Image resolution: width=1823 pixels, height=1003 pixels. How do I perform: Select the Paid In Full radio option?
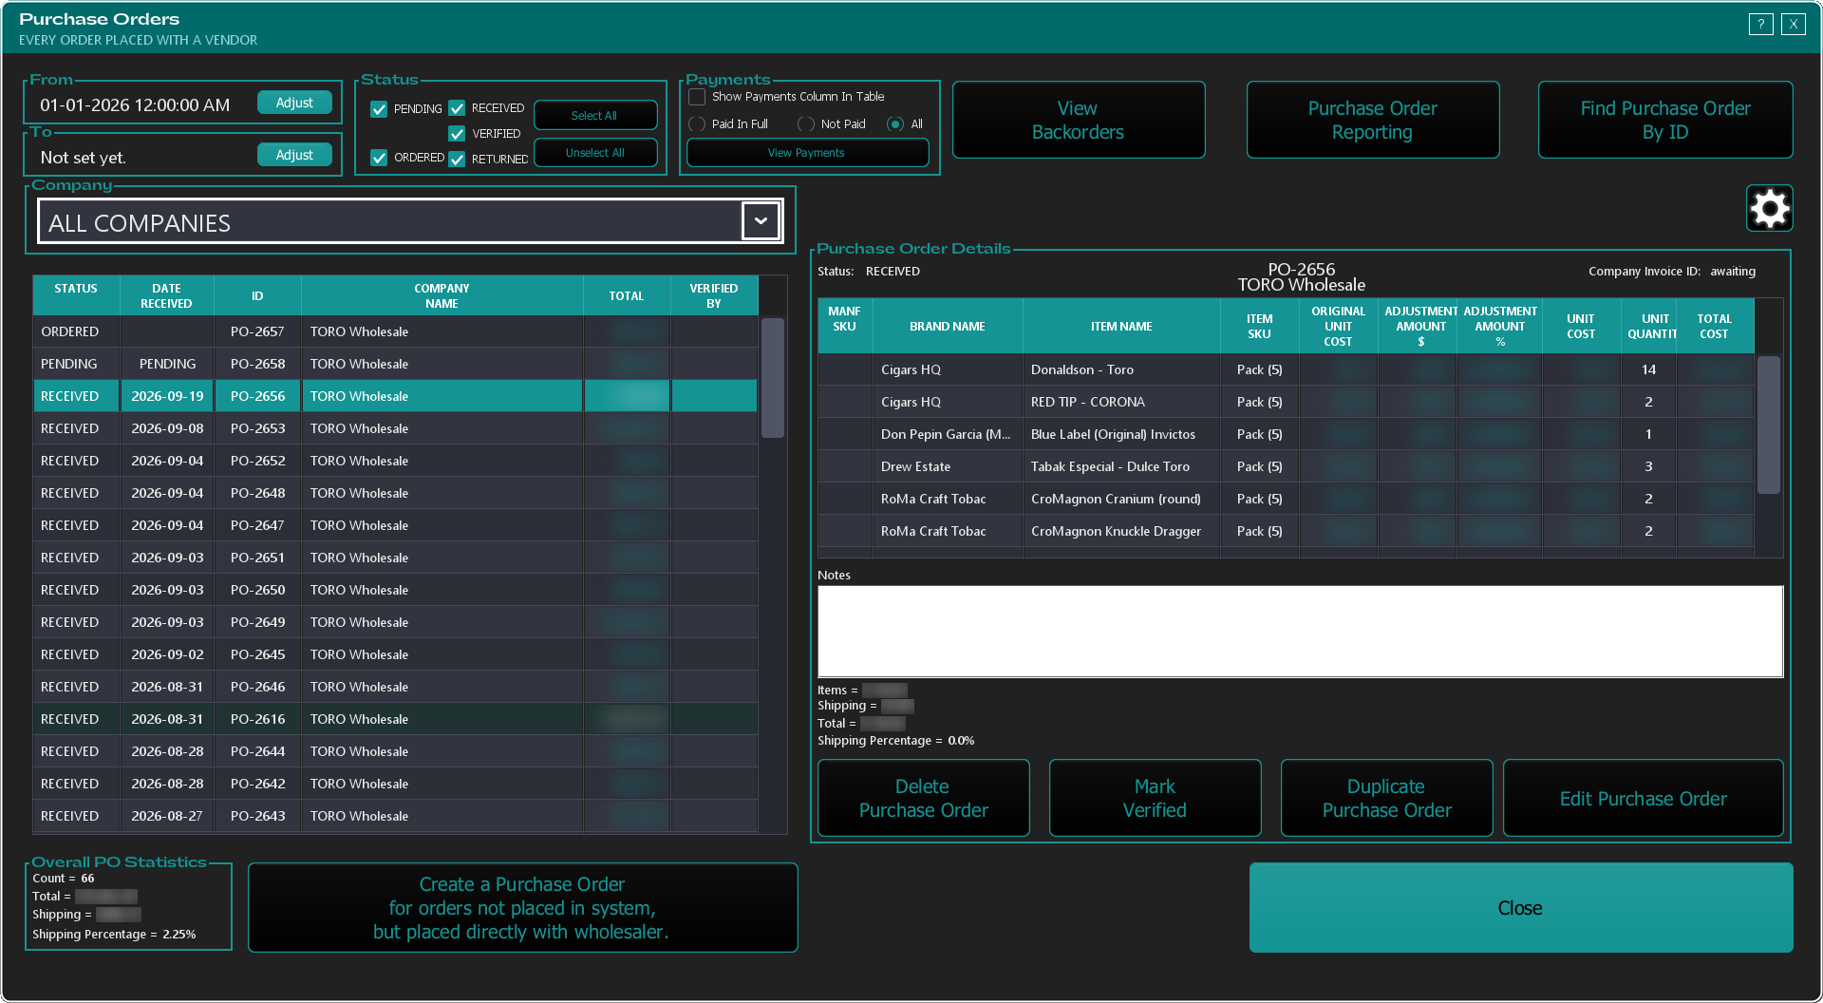(697, 124)
